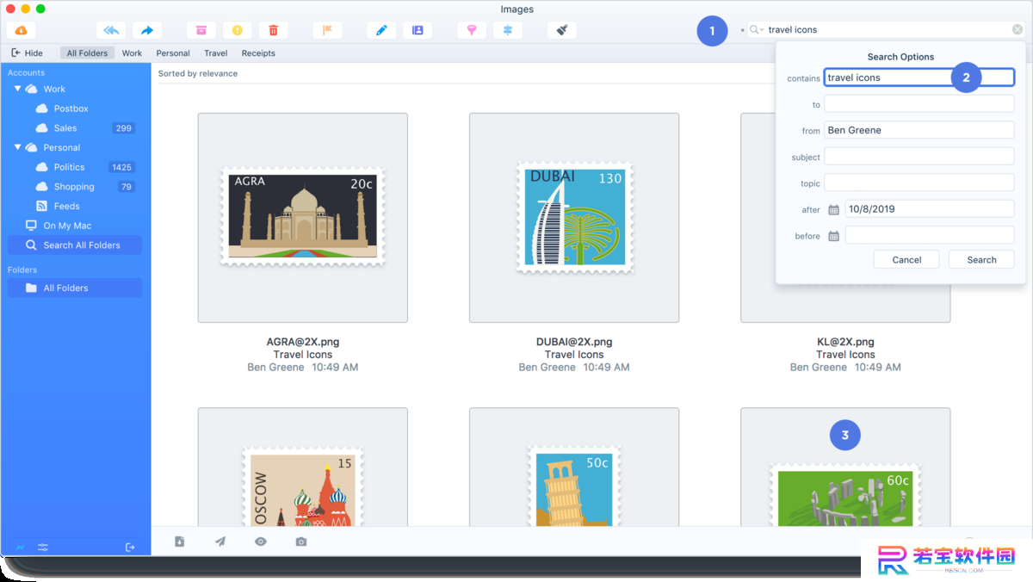Click the save attachment download icon
This screenshot has height=582, width=1033.
pos(179,542)
